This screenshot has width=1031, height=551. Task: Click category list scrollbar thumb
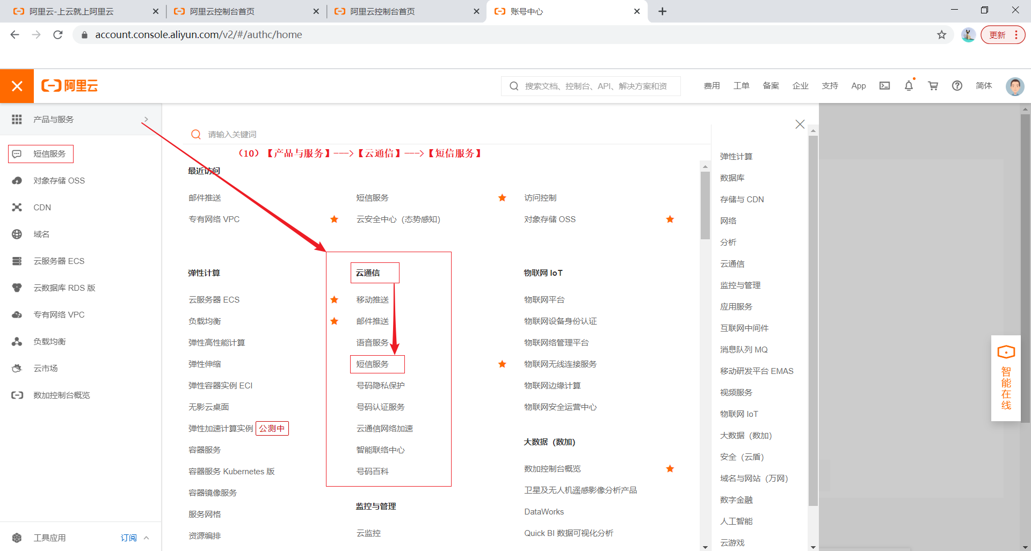[813, 320]
